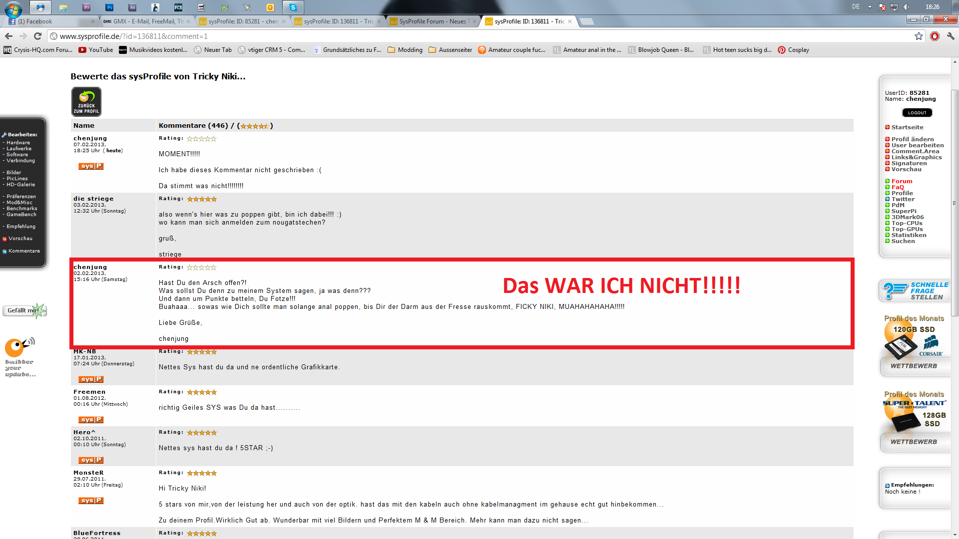
Task: Click the Windows Start orb
Action: point(13,8)
